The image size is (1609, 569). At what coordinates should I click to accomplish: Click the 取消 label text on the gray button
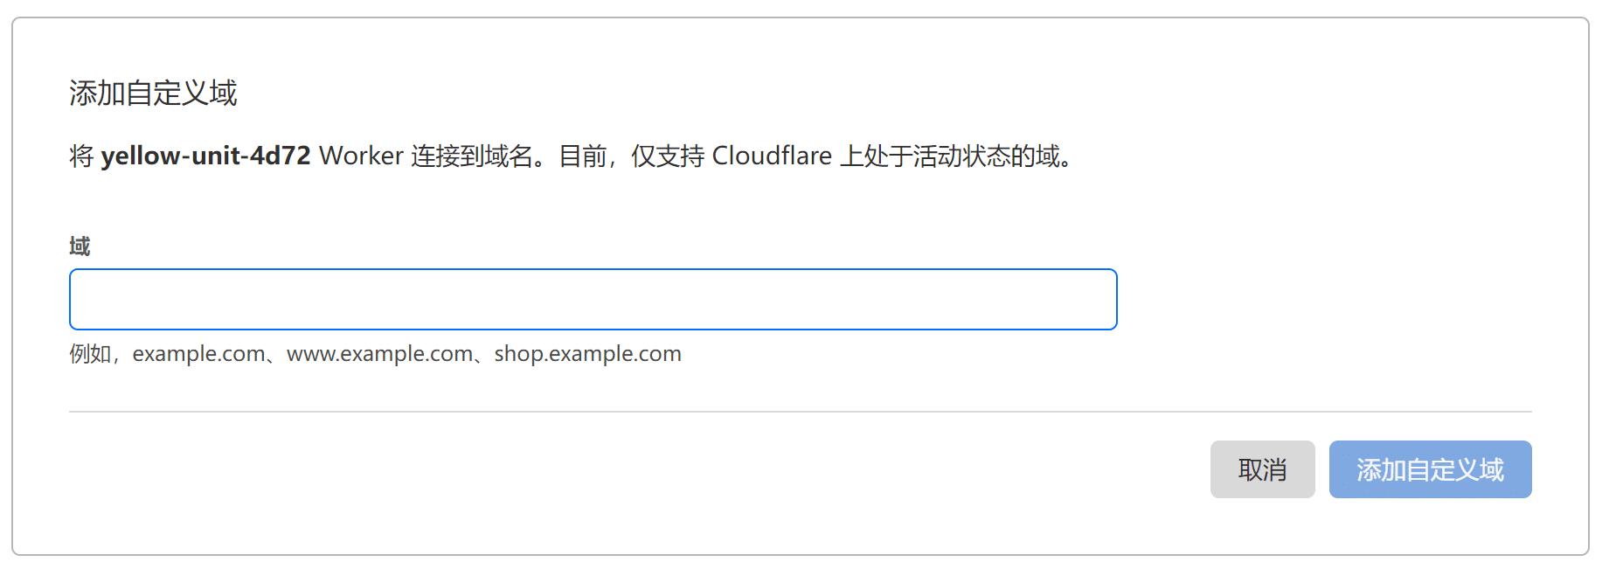(x=1262, y=469)
